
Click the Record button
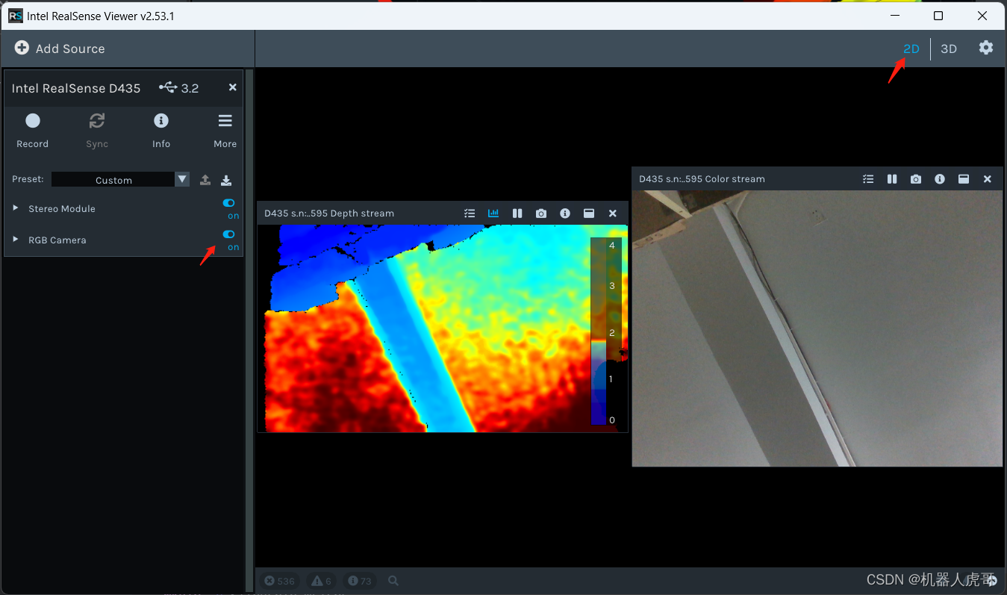pos(32,131)
